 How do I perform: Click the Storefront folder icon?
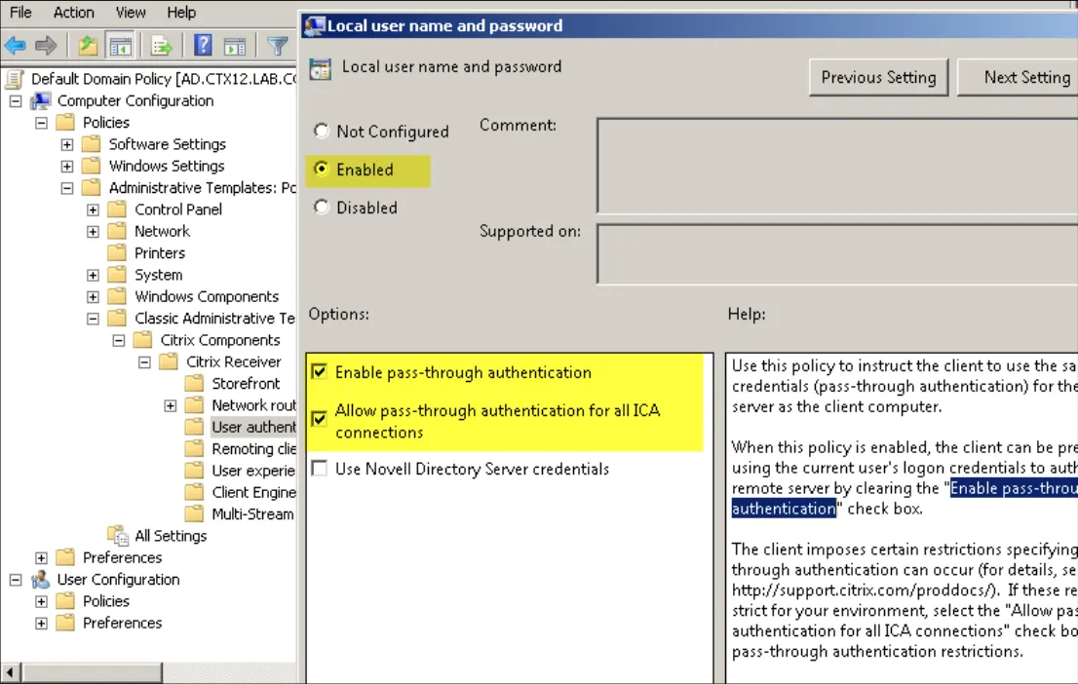coord(195,384)
